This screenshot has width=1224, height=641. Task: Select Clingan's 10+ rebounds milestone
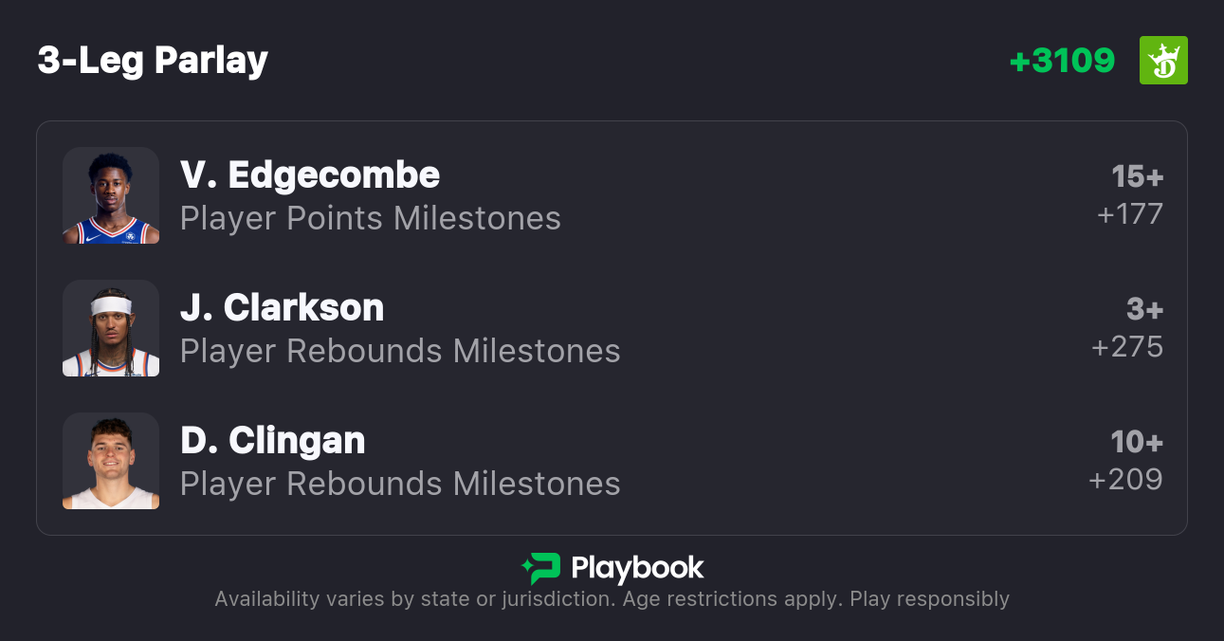1137,442
